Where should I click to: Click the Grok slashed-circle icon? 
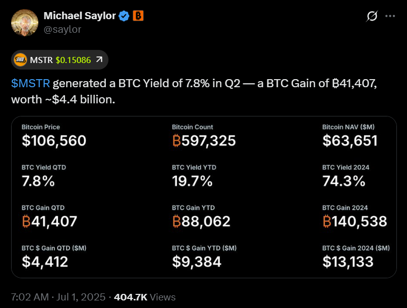[x=372, y=16]
